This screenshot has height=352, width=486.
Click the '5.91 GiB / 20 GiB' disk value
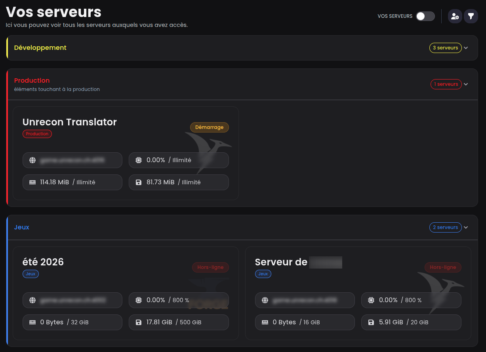click(x=404, y=322)
